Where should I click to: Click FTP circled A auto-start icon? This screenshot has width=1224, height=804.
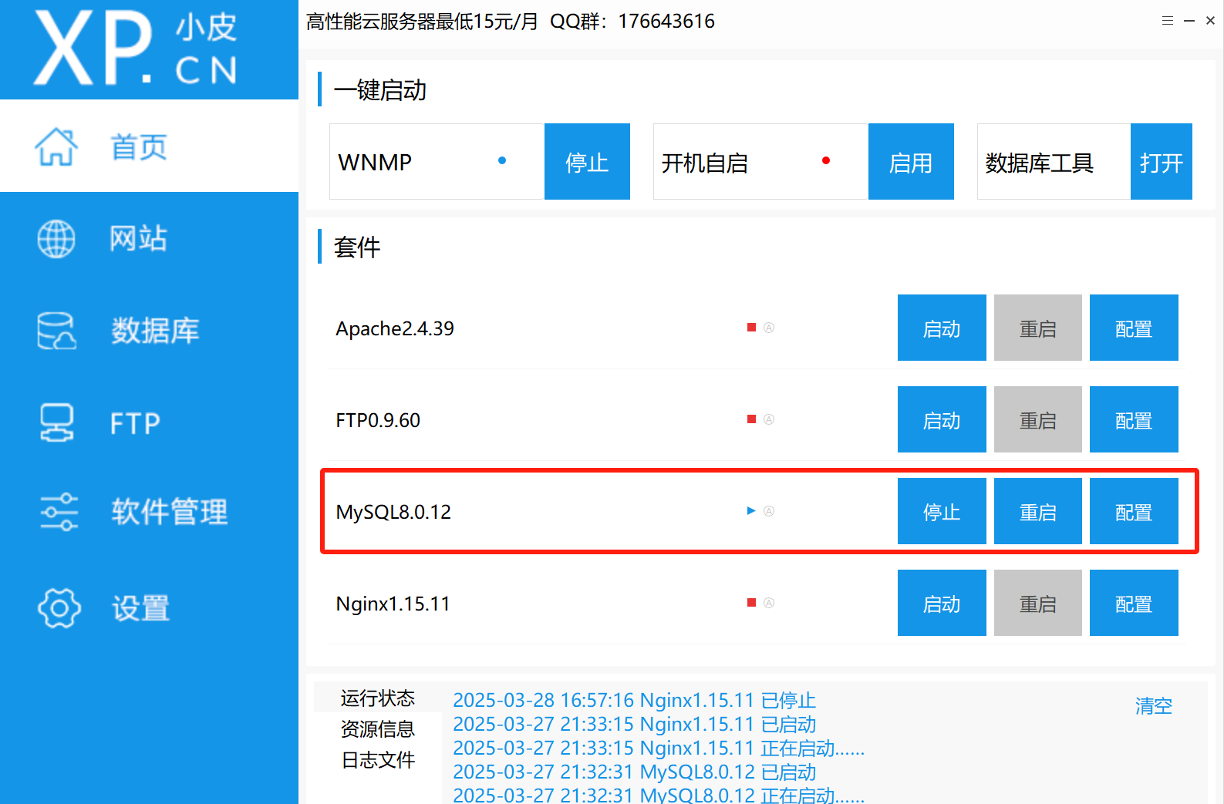769,419
